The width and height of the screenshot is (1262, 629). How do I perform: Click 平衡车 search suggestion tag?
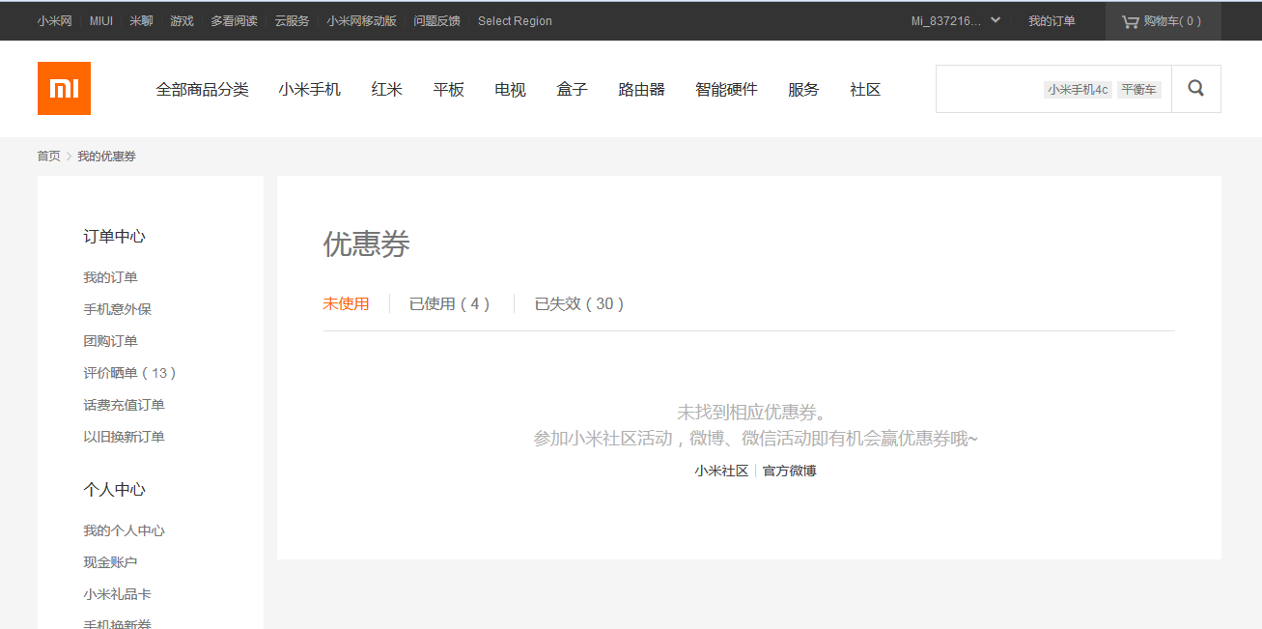click(1138, 90)
